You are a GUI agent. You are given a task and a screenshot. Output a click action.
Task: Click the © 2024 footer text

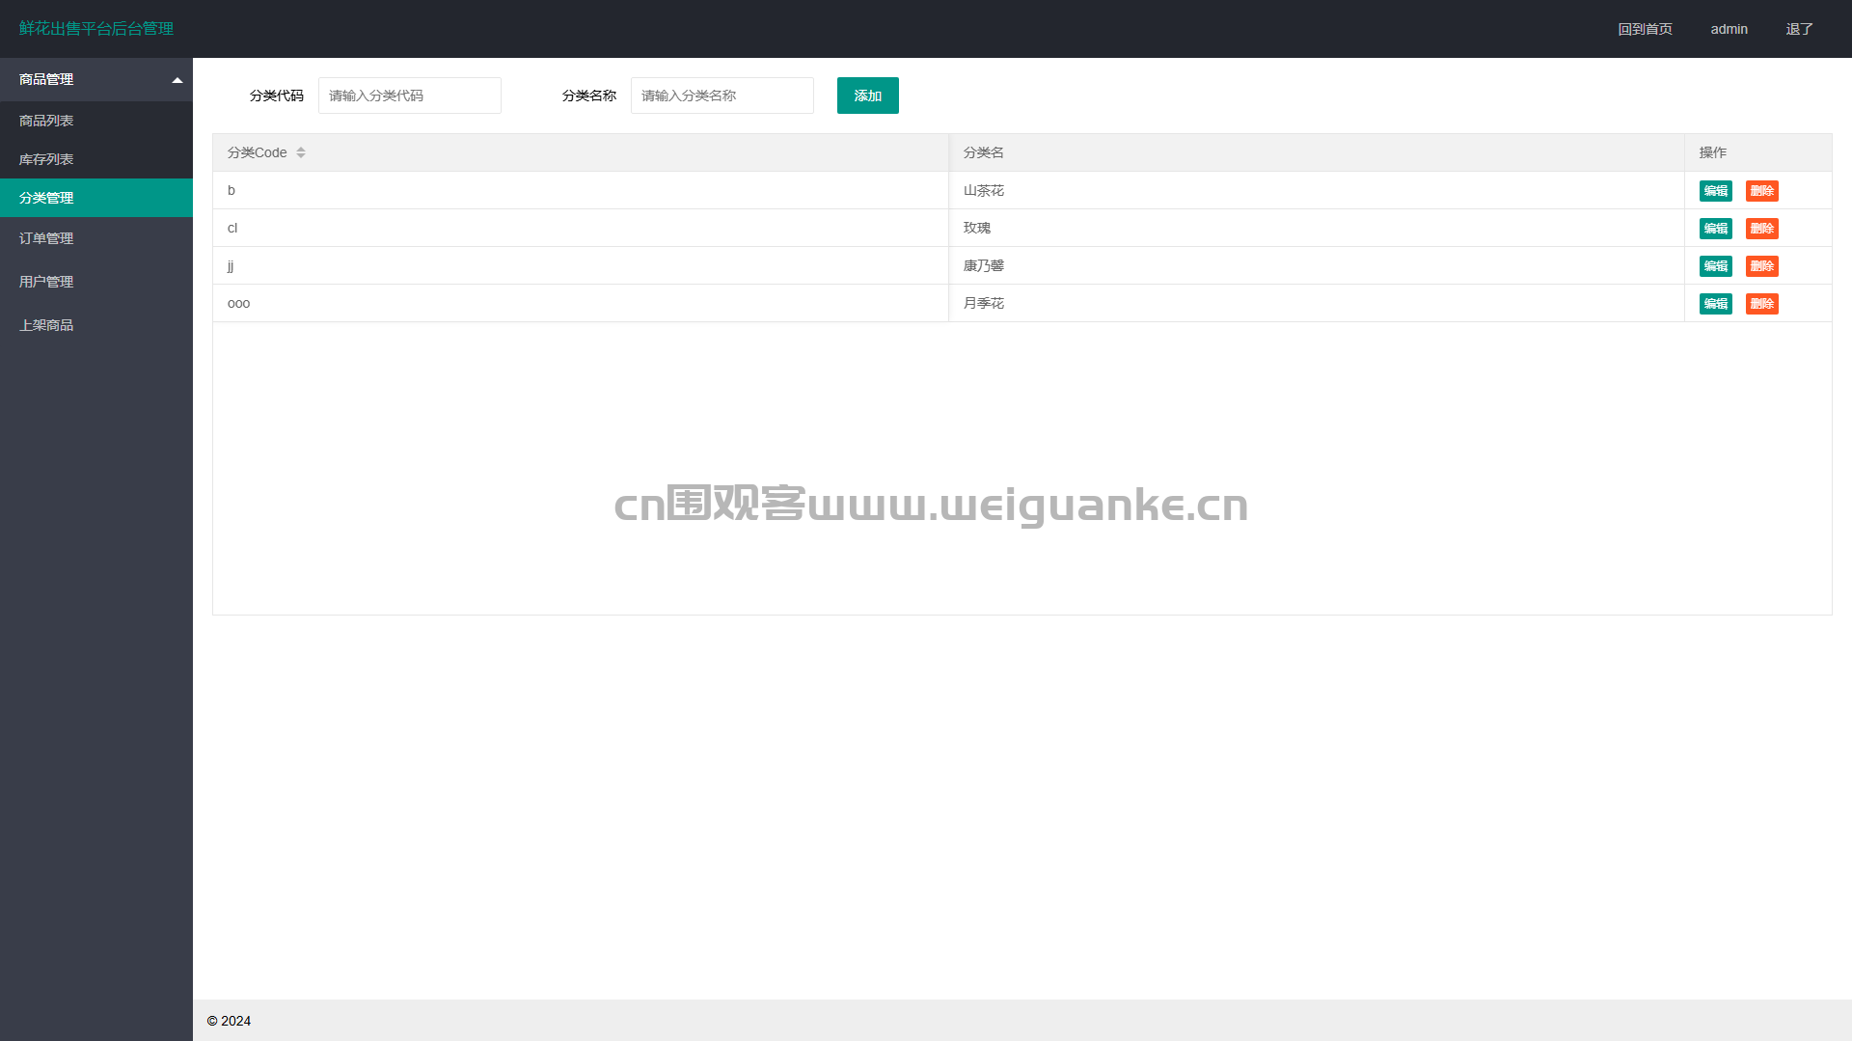coord(229,1021)
